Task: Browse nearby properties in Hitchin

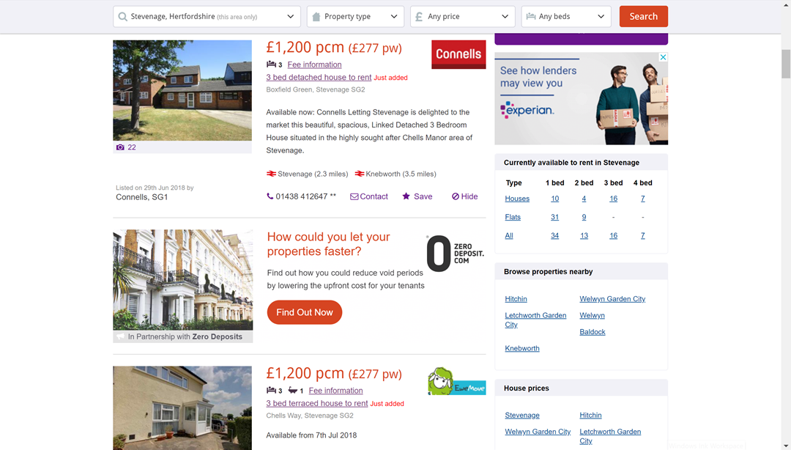Action: click(516, 299)
